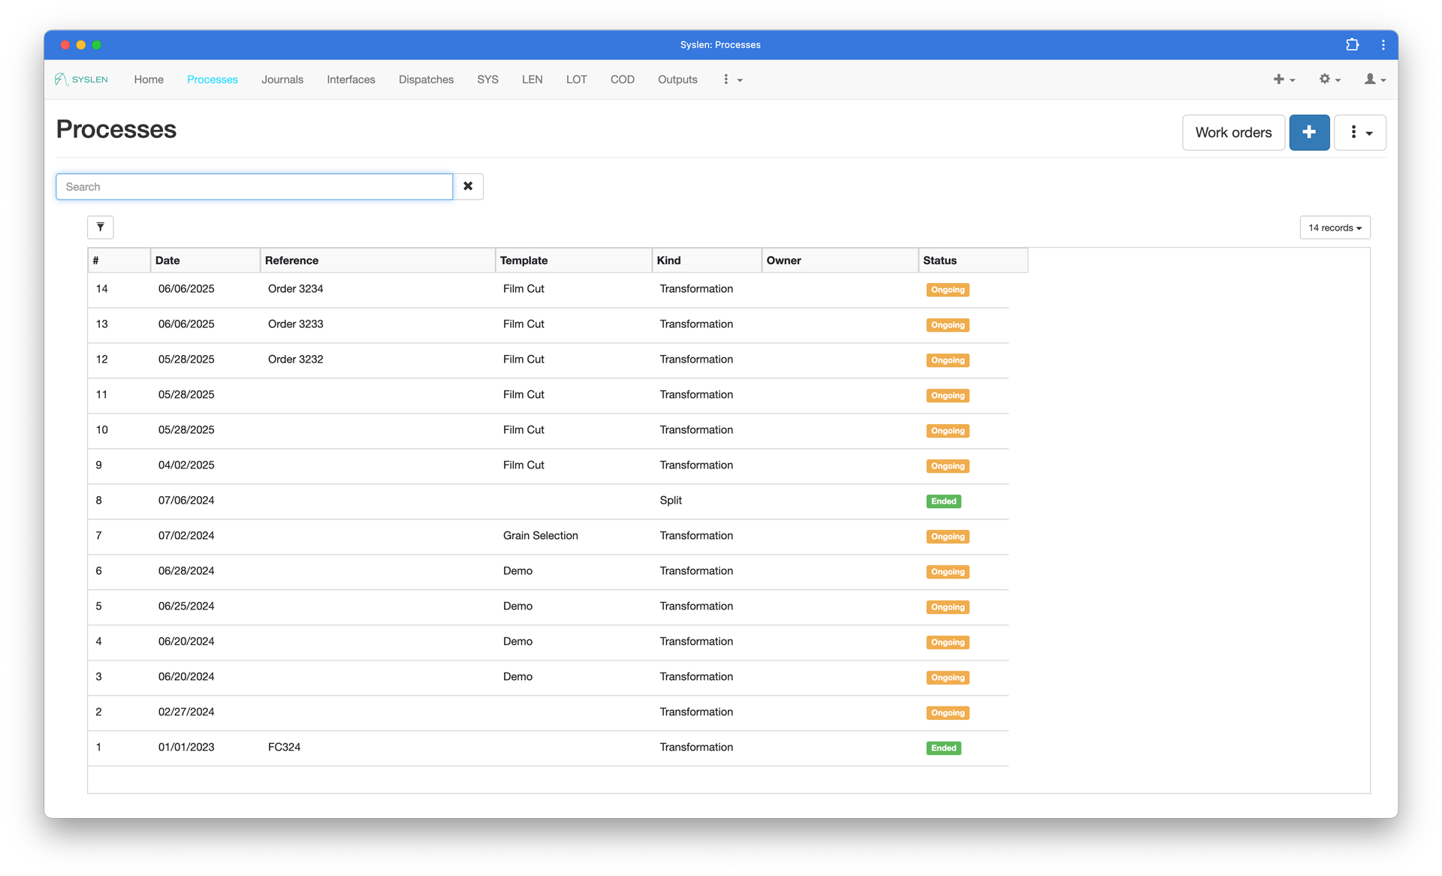Open the Dispatches menu item
The width and height of the screenshot is (1442, 876).
426,80
